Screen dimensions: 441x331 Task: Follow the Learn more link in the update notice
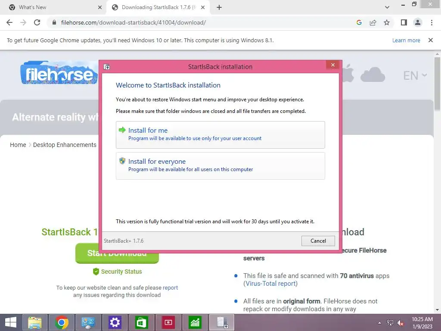[406, 40]
